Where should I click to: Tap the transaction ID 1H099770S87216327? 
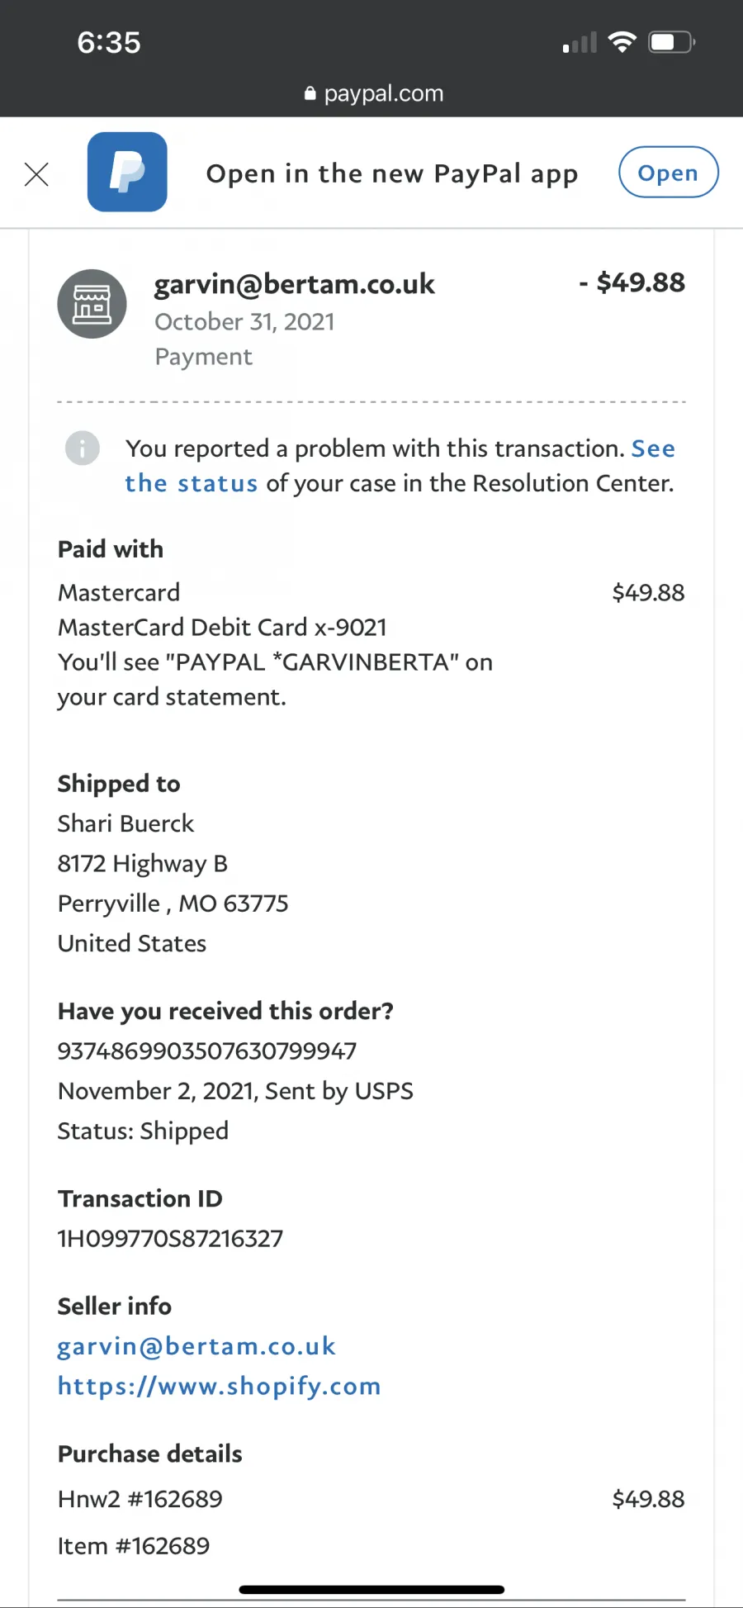tap(170, 1238)
